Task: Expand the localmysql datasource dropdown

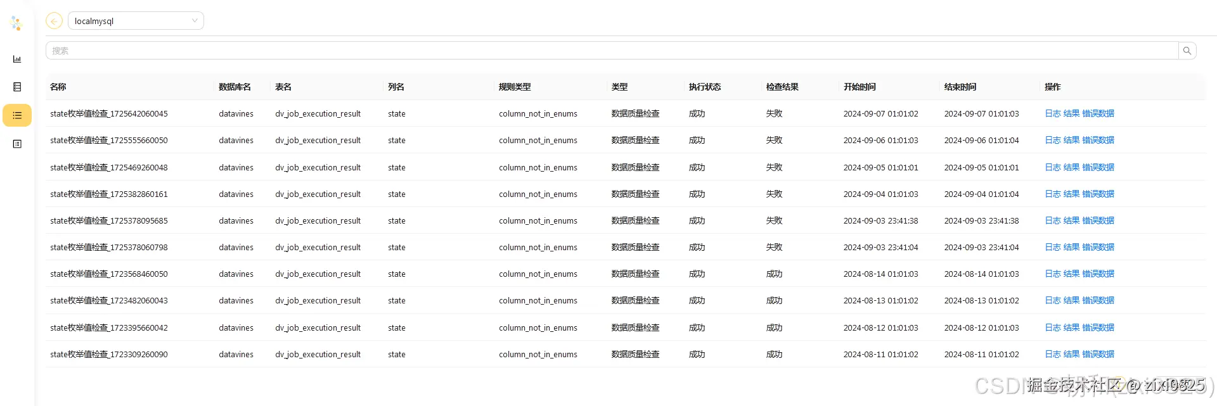Action: click(136, 21)
